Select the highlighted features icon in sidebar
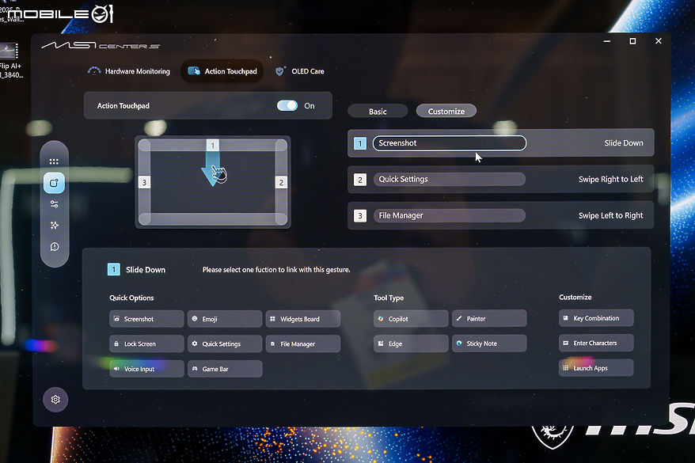Screen dimensions: 695x463 click(x=54, y=183)
